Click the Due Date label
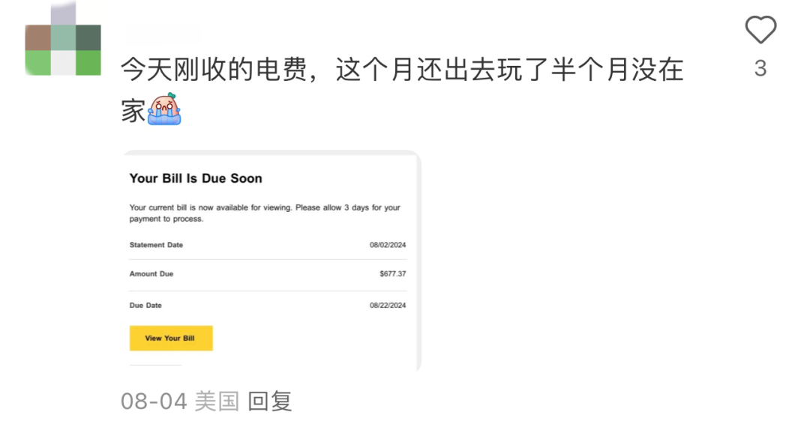Screen dimensions: 810x424 pos(145,306)
